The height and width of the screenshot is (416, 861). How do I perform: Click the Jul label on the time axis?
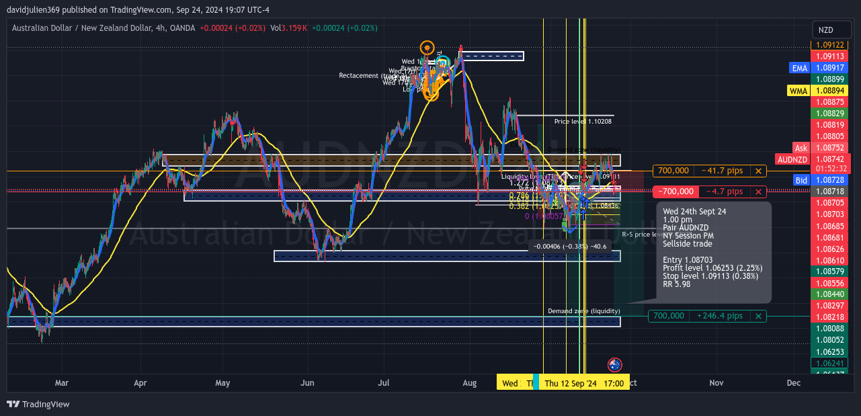pyautogui.click(x=384, y=383)
